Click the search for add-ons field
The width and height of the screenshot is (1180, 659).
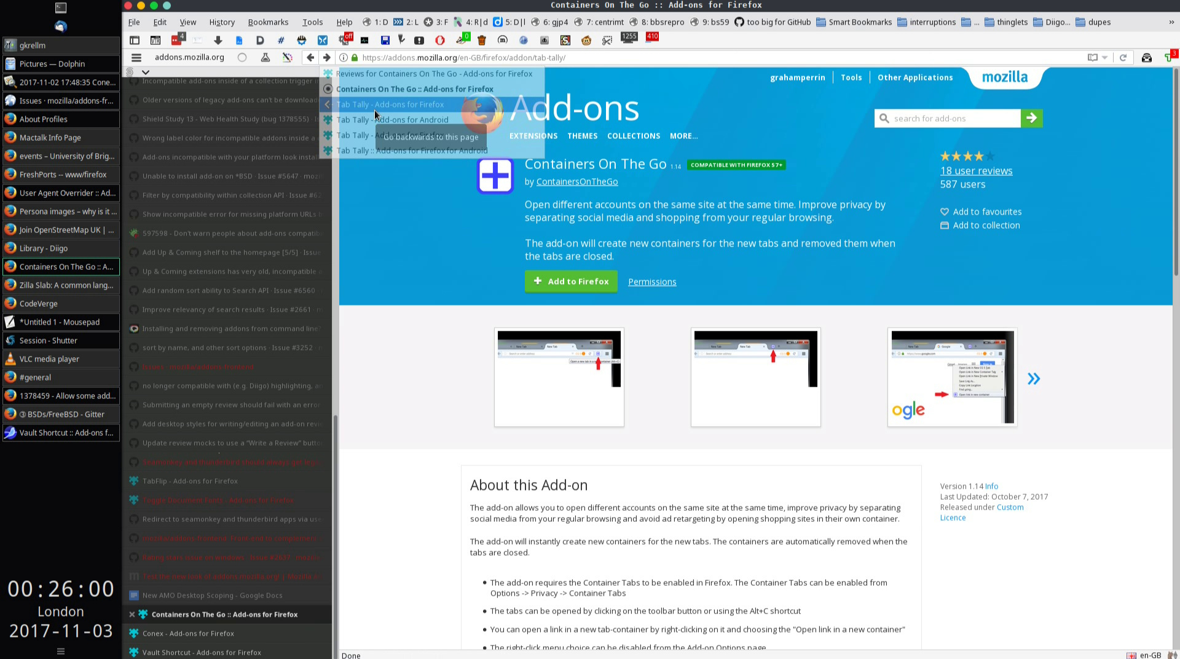tap(948, 119)
